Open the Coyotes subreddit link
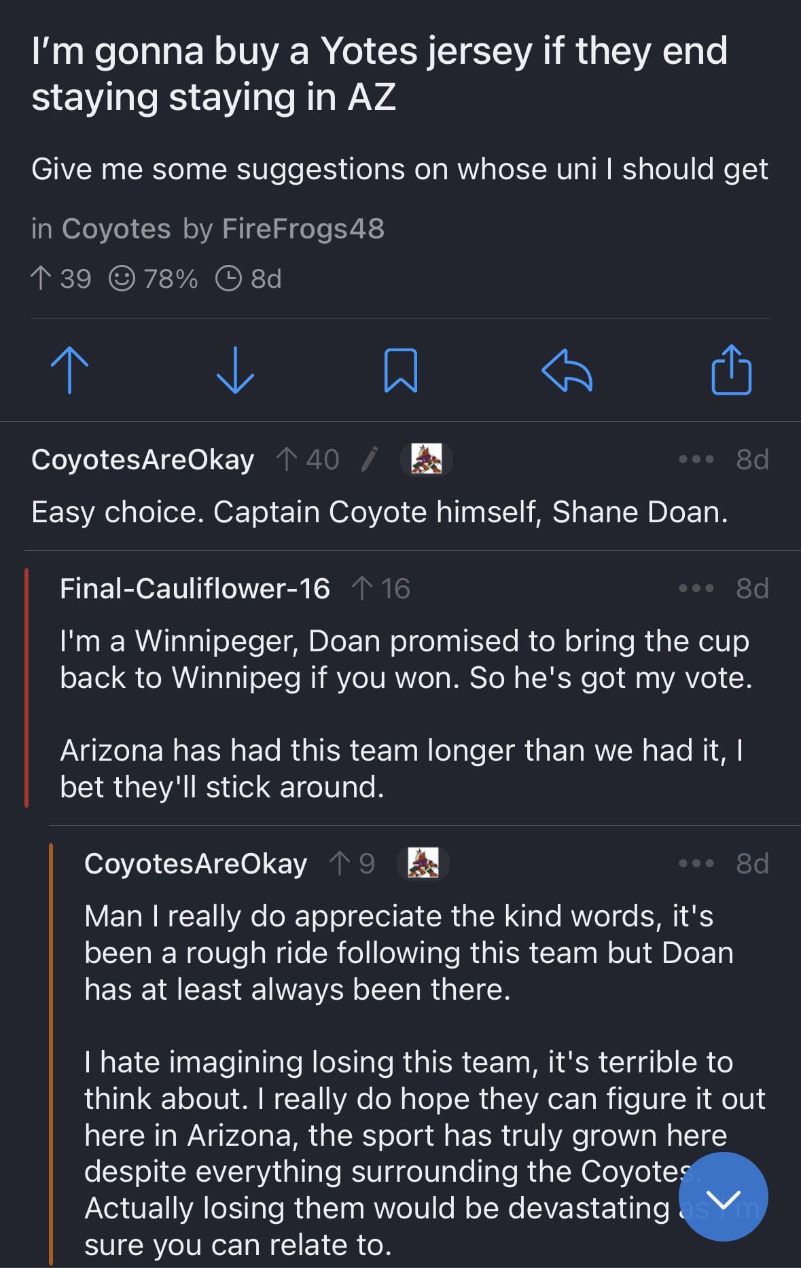801x1268 pixels. (x=116, y=229)
